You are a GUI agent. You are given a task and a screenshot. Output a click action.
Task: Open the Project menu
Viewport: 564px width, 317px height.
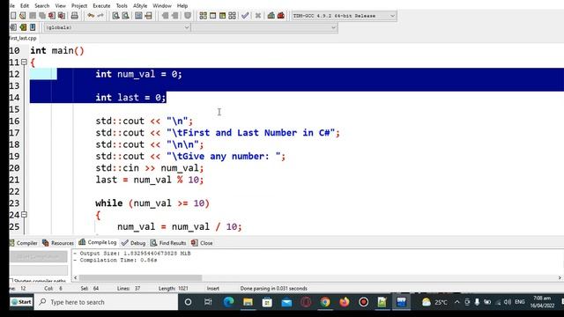(x=79, y=6)
